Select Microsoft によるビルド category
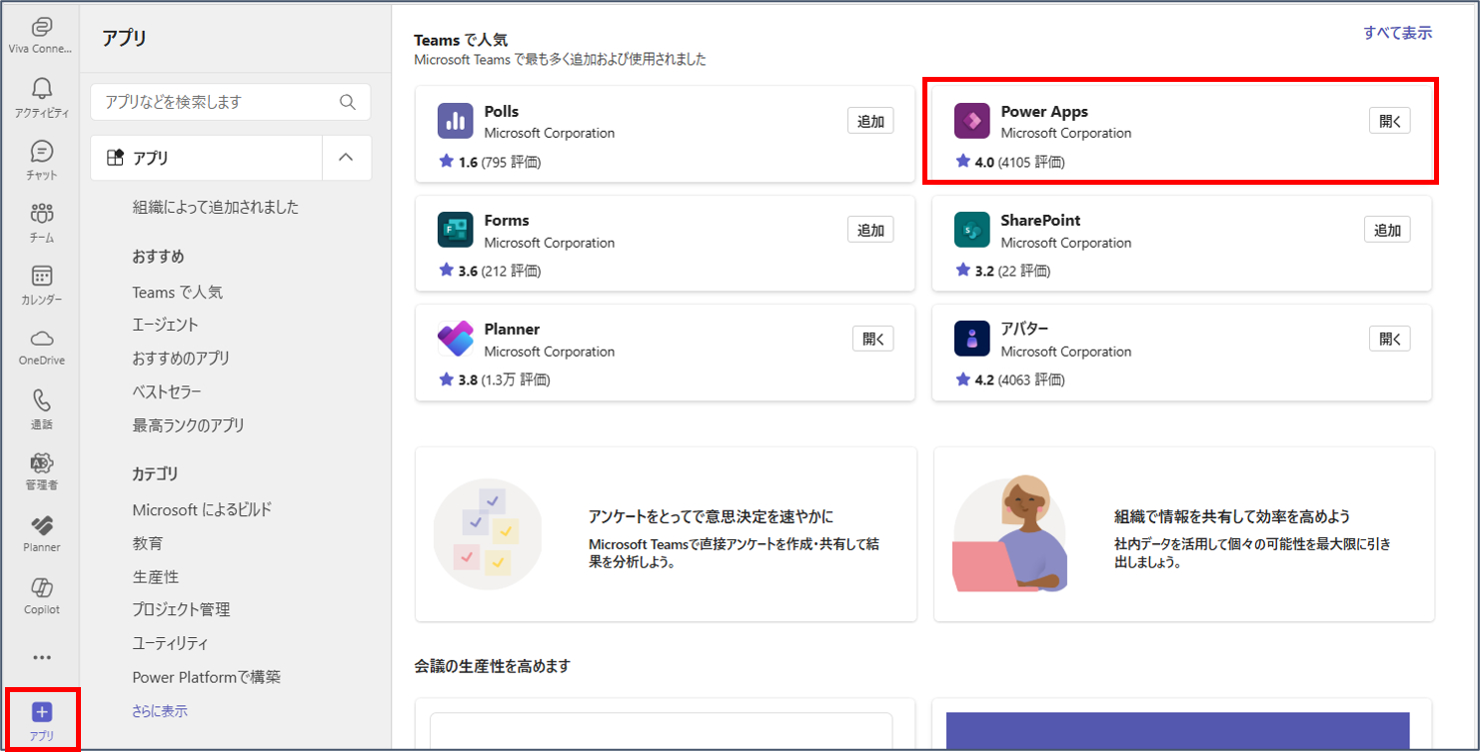1480x752 pixels. click(203, 510)
